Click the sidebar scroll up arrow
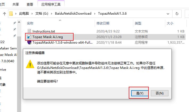Image resolution: width=189 pixels, height=112 pixels. (19, 22)
